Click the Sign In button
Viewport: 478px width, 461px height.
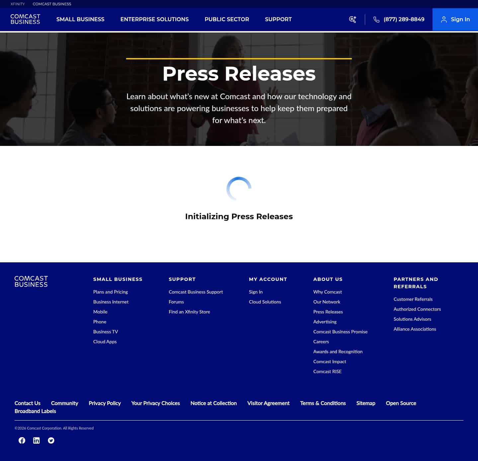pyautogui.click(x=455, y=19)
